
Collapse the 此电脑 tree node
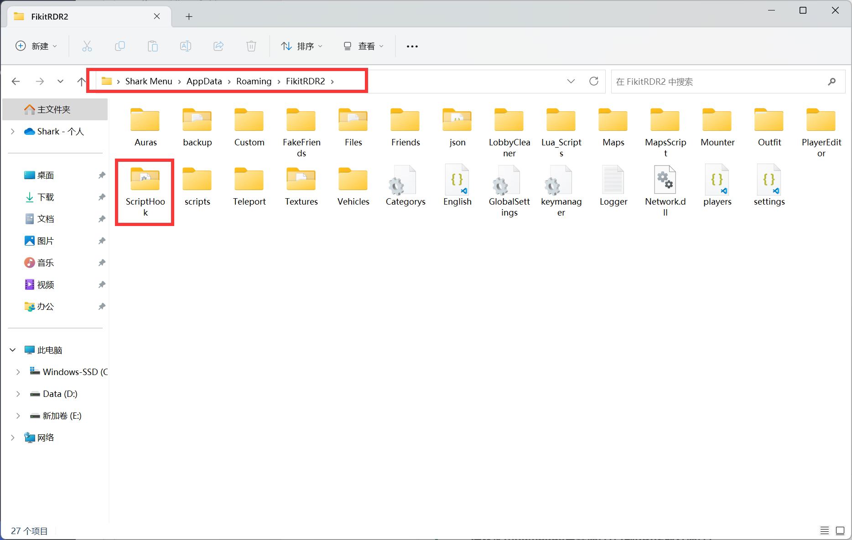(x=13, y=350)
